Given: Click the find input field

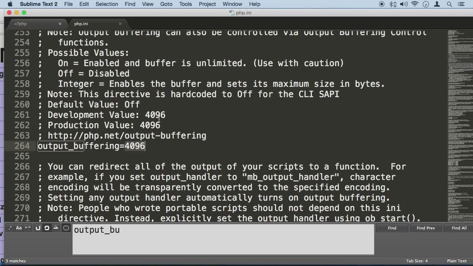Looking at the screenshot, I should (223, 239).
